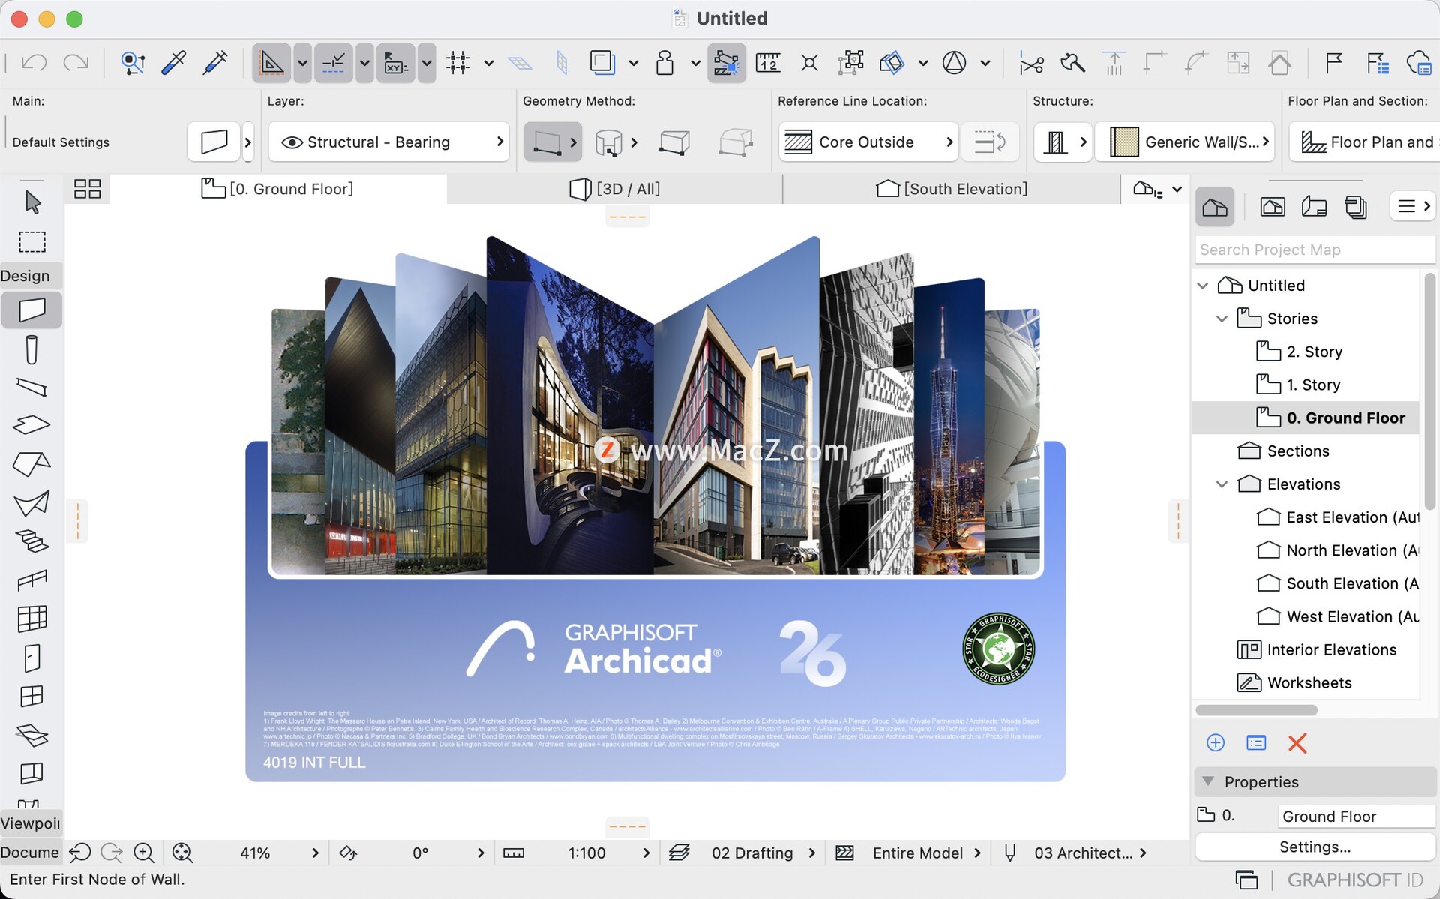Pick the Column tool in Design toolbox
Image resolution: width=1440 pixels, height=899 pixels.
(x=31, y=349)
